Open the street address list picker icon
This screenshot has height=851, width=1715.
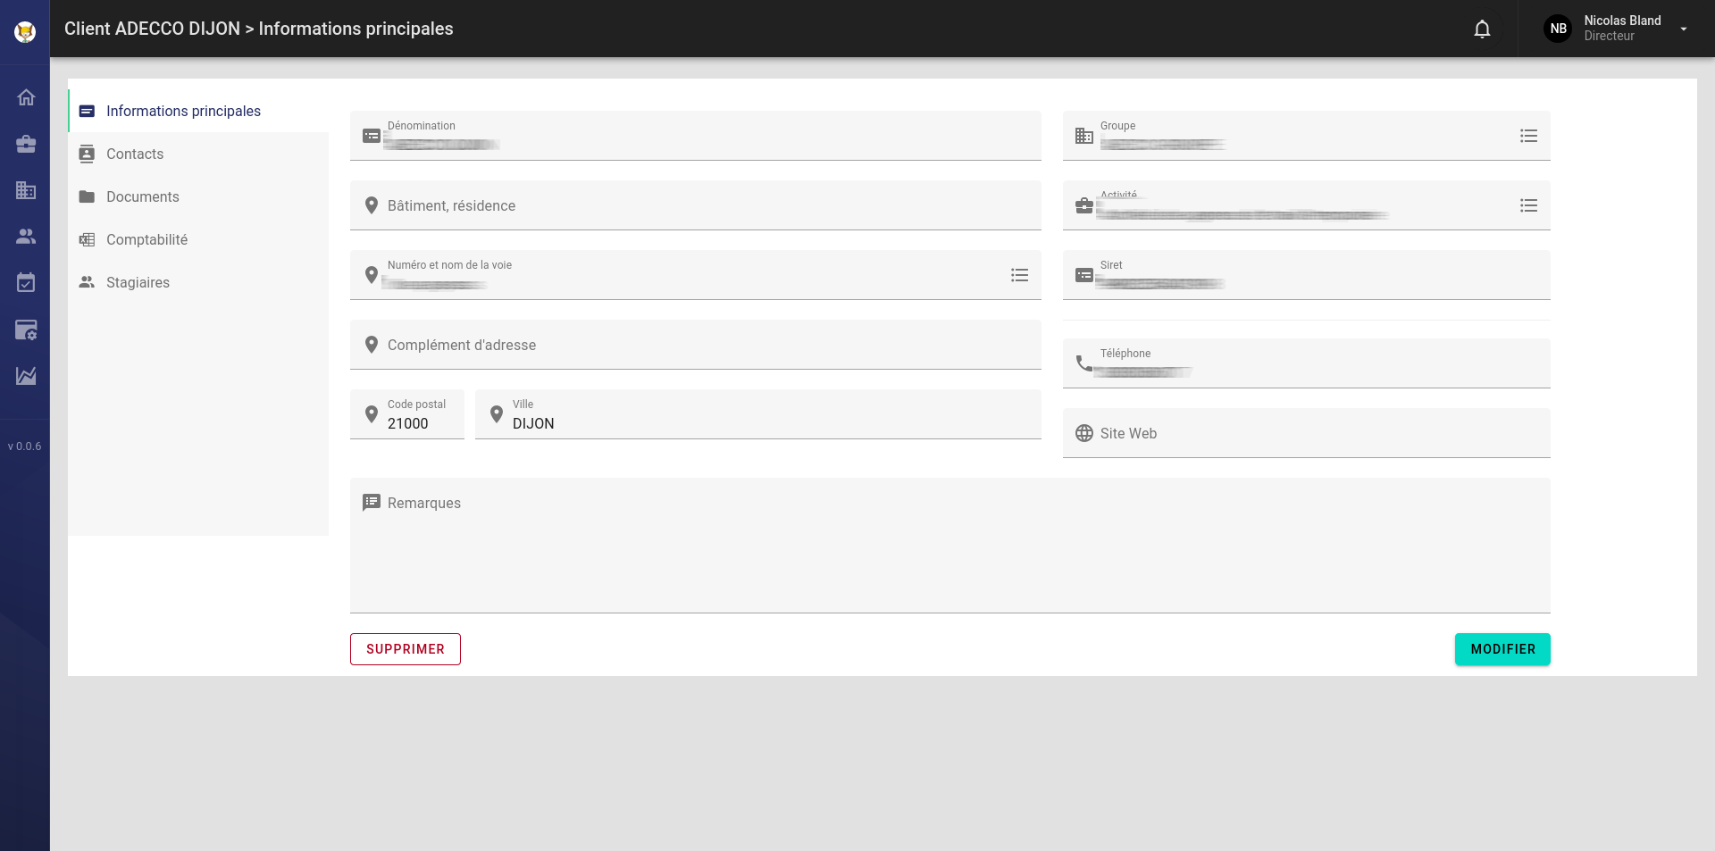tap(1019, 275)
